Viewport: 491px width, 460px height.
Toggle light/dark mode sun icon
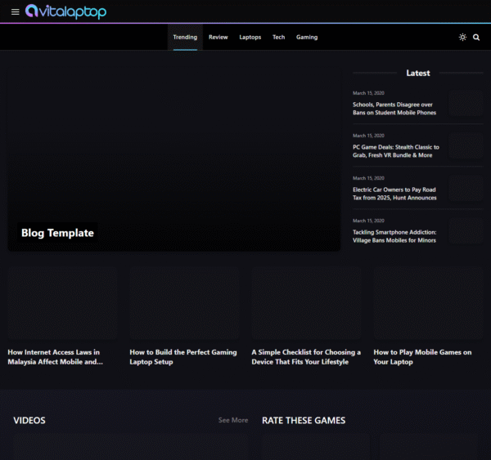click(462, 38)
